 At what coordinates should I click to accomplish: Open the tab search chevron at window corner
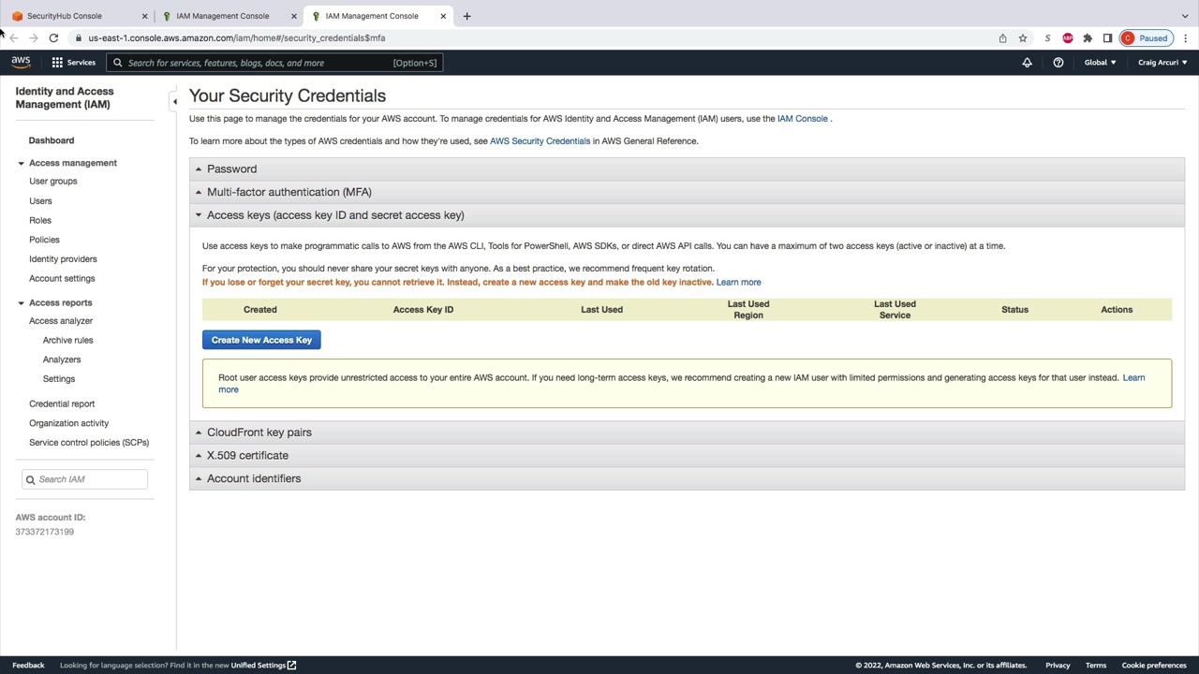[x=1185, y=16]
